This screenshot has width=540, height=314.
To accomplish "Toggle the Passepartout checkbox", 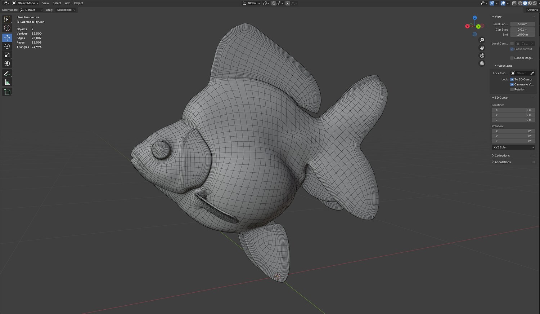I will coord(512,49).
